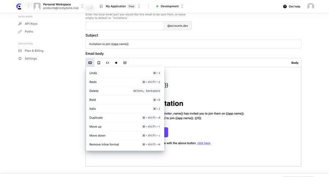The height and width of the screenshot is (177, 329).
Task: Click the Development environment label
Action: (170, 6)
